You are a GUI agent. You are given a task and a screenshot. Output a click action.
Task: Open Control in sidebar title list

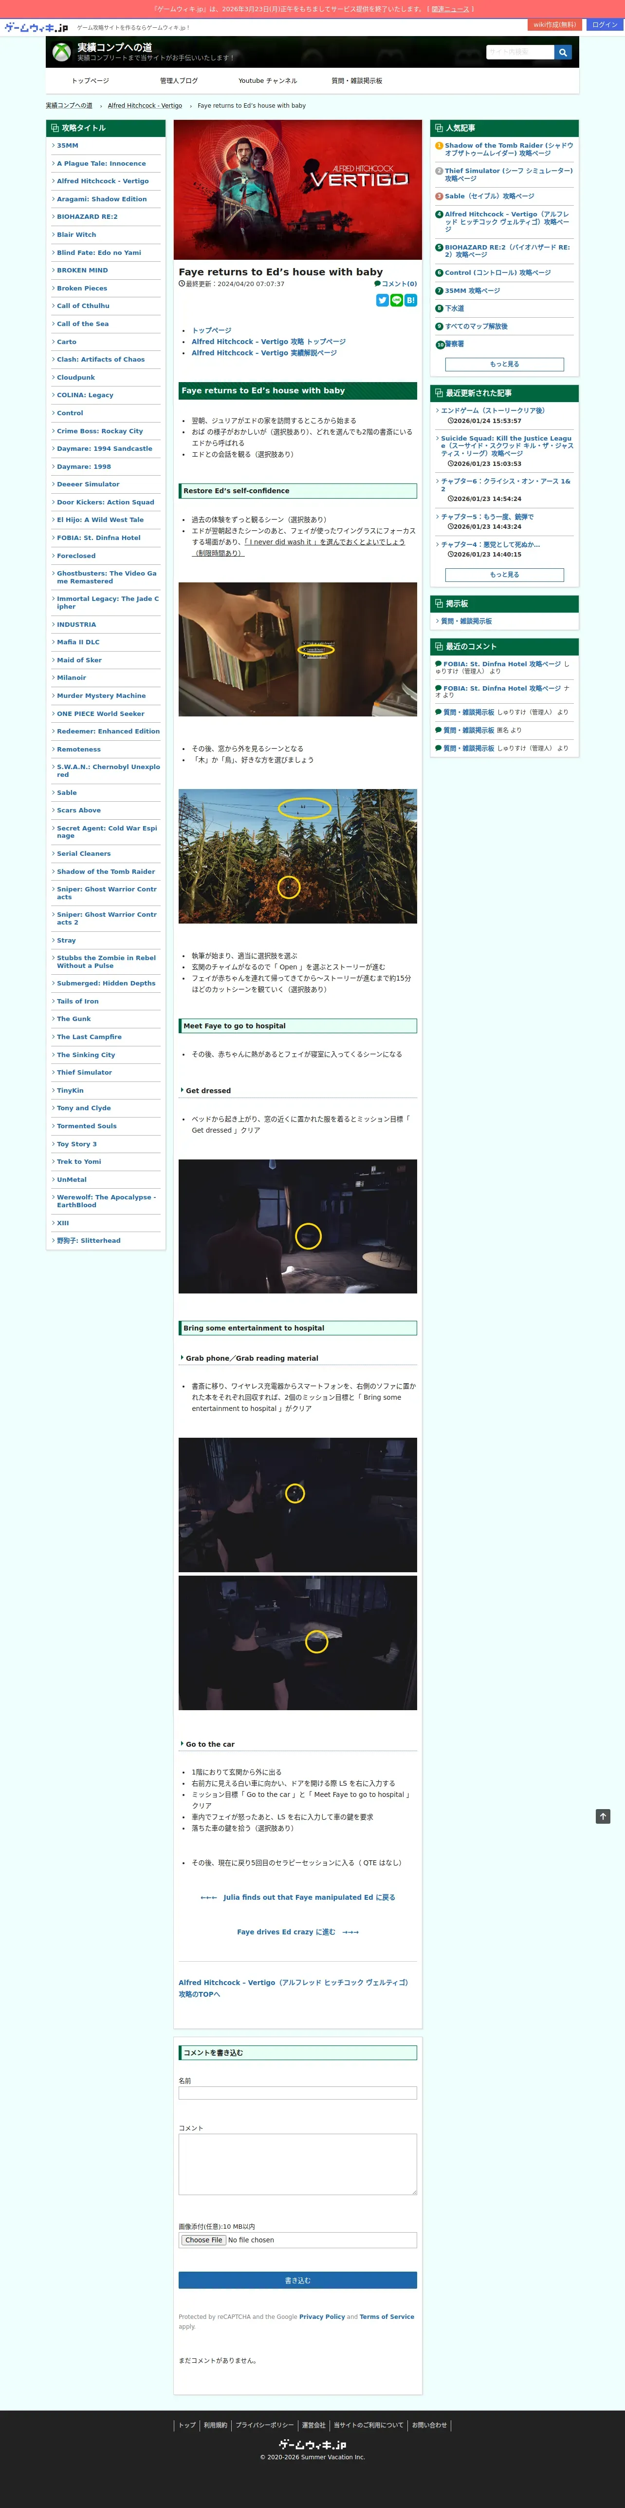70,413
